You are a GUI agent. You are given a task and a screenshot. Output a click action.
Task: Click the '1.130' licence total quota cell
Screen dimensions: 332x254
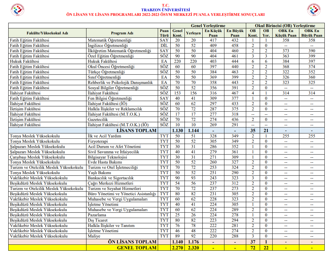(x=178, y=130)
